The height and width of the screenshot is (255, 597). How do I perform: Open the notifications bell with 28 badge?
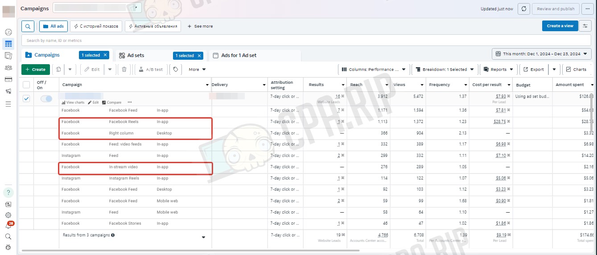tap(8, 226)
